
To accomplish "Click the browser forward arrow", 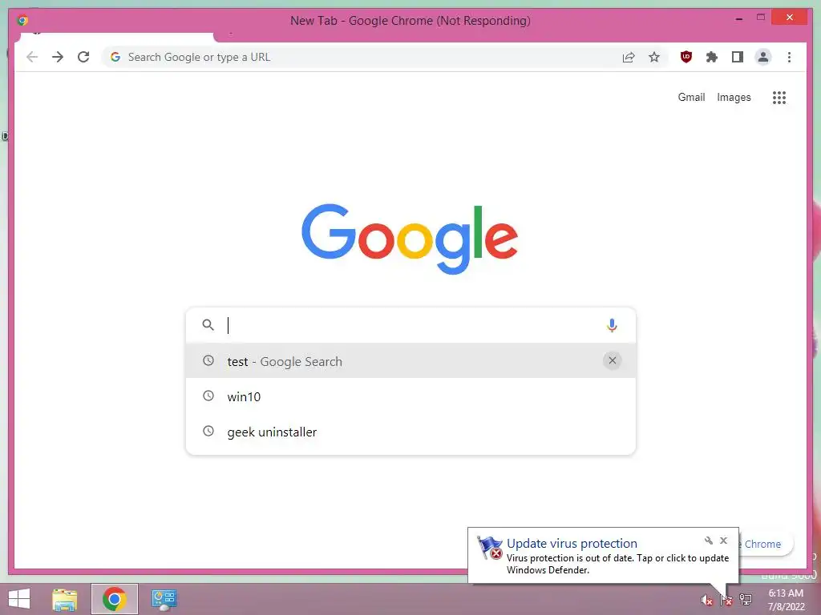I will tap(58, 57).
